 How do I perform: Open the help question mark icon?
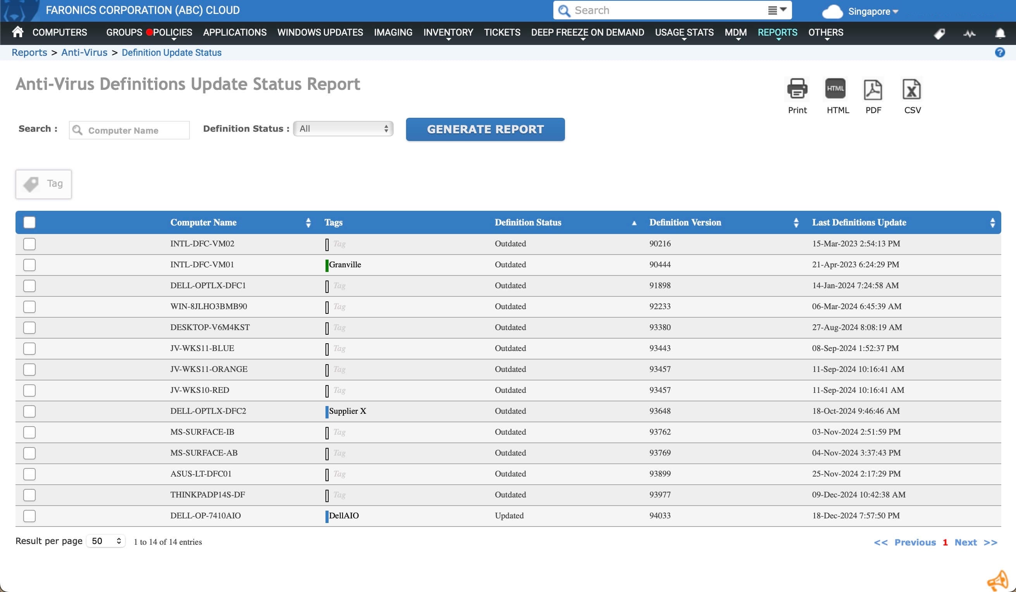tap(1000, 52)
